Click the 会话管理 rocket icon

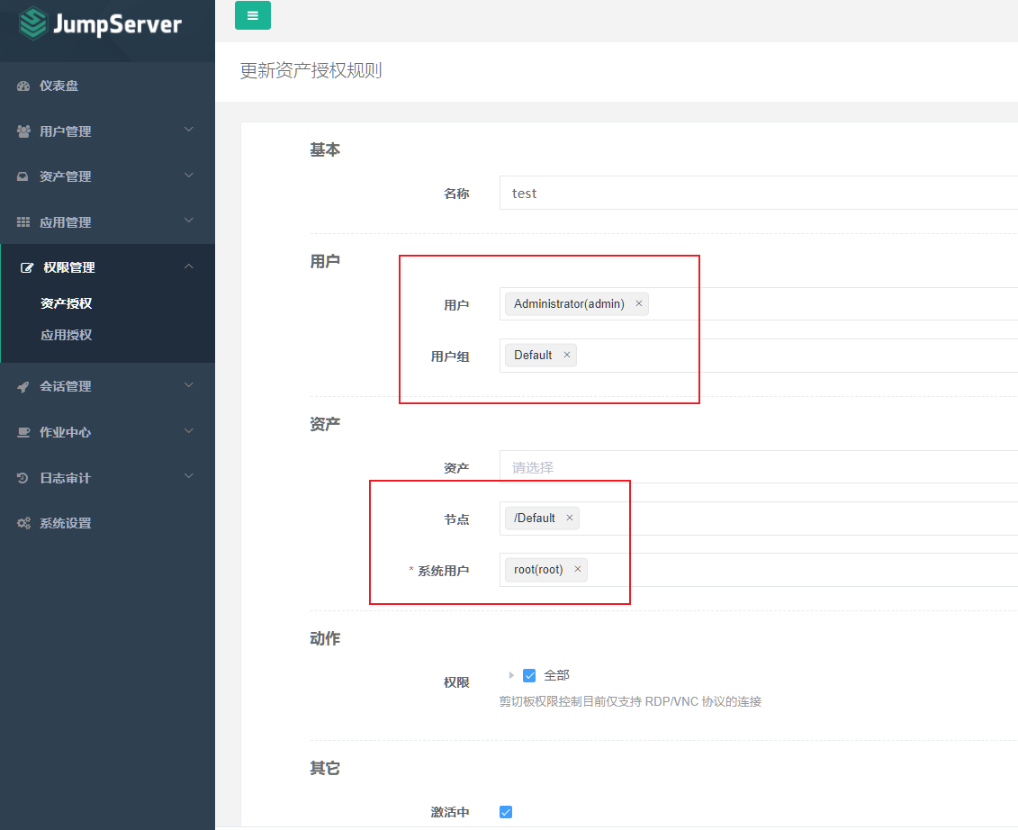point(23,386)
